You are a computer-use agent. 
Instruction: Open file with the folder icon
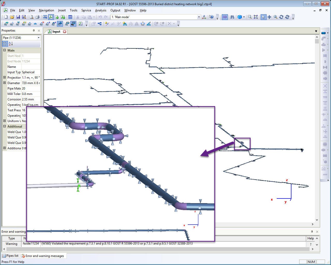click(12, 17)
